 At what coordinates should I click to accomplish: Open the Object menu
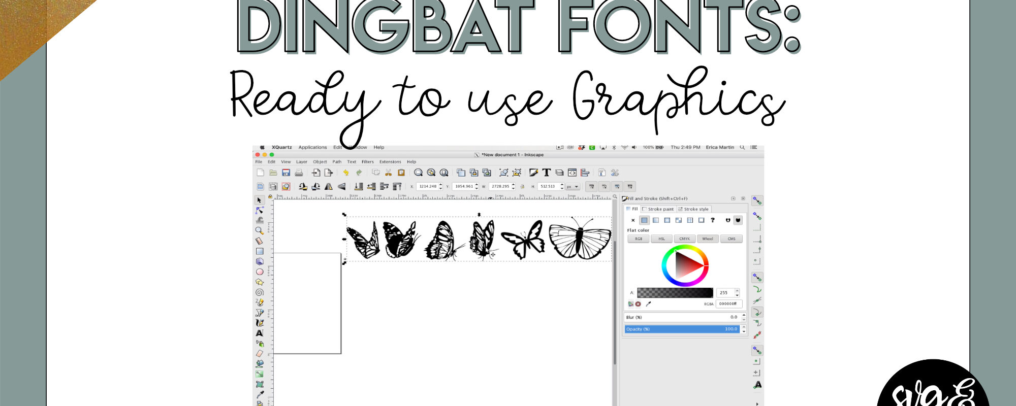320,162
